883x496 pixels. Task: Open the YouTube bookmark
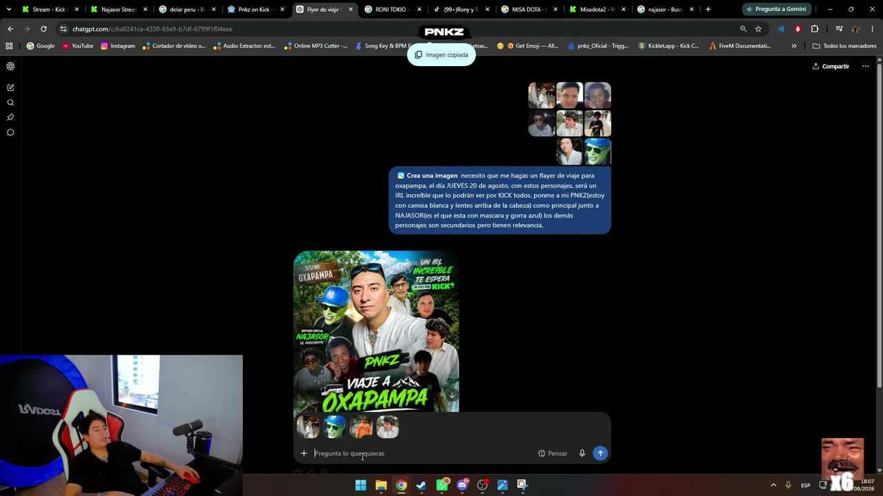click(77, 46)
